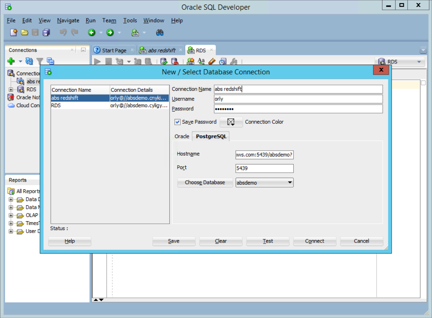The width and height of the screenshot is (432, 318).
Task: Select the PostgreSQL connection type tab
Action: coord(211,136)
